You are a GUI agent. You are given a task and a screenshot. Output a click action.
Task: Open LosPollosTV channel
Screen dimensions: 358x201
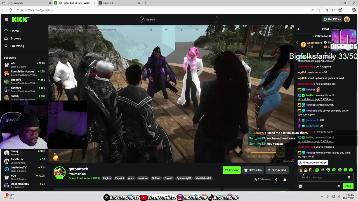pos(25,169)
